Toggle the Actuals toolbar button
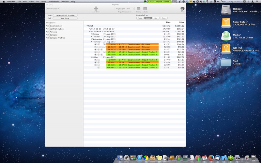This screenshot has height=163, width=261. [x=145, y=9]
